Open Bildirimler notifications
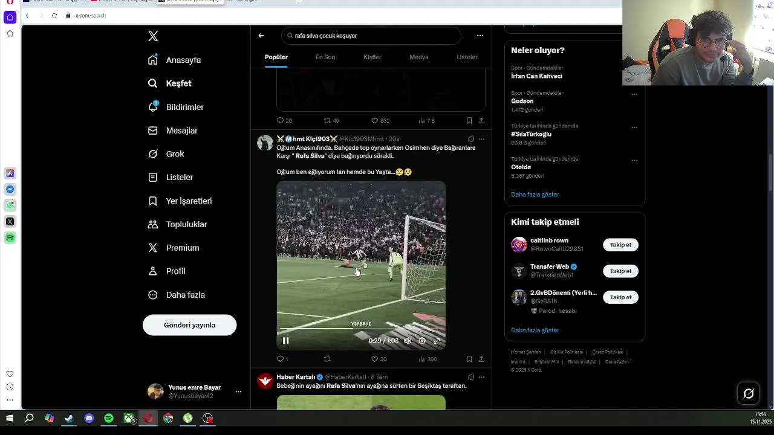Image resolution: width=774 pixels, height=435 pixels. 176,107
